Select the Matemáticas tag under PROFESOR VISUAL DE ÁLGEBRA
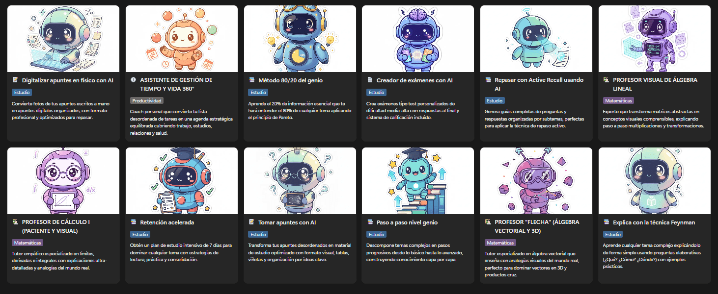This screenshot has width=718, height=294. [618, 100]
